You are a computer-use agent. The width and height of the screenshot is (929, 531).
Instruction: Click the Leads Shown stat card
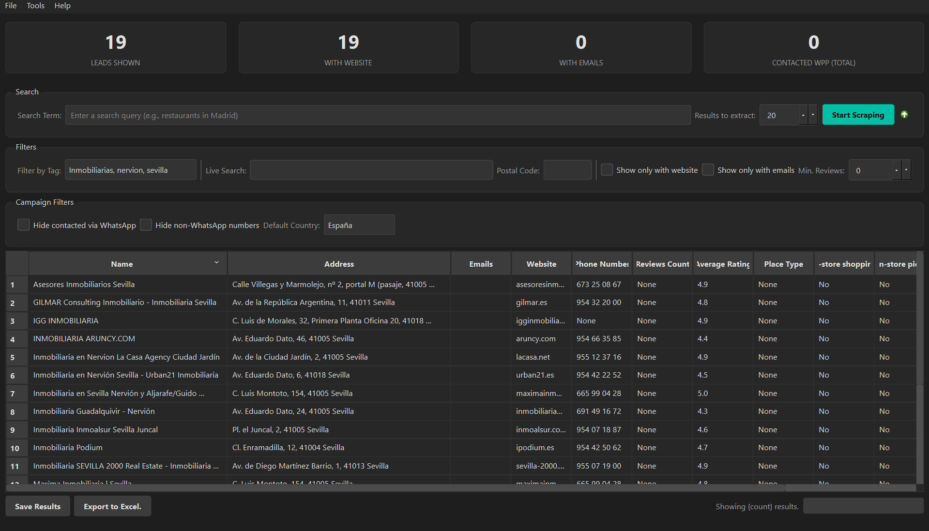coord(116,48)
